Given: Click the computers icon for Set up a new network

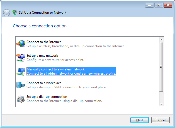Looking at the screenshot, I should (x=21, y=58).
